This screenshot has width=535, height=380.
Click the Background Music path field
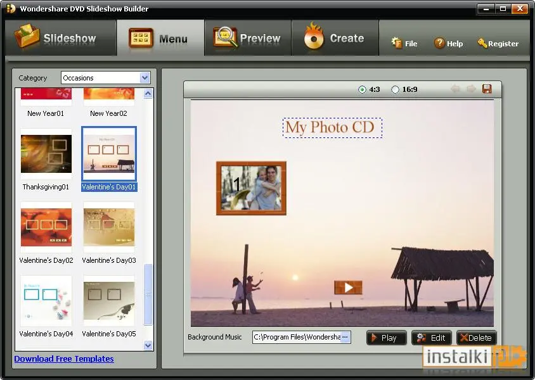[x=297, y=337]
